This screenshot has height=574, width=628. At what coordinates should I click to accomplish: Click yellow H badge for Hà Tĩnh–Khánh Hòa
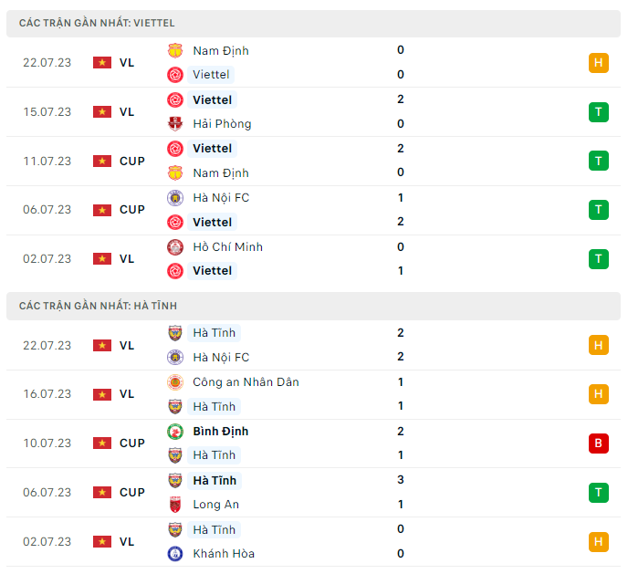599,542
